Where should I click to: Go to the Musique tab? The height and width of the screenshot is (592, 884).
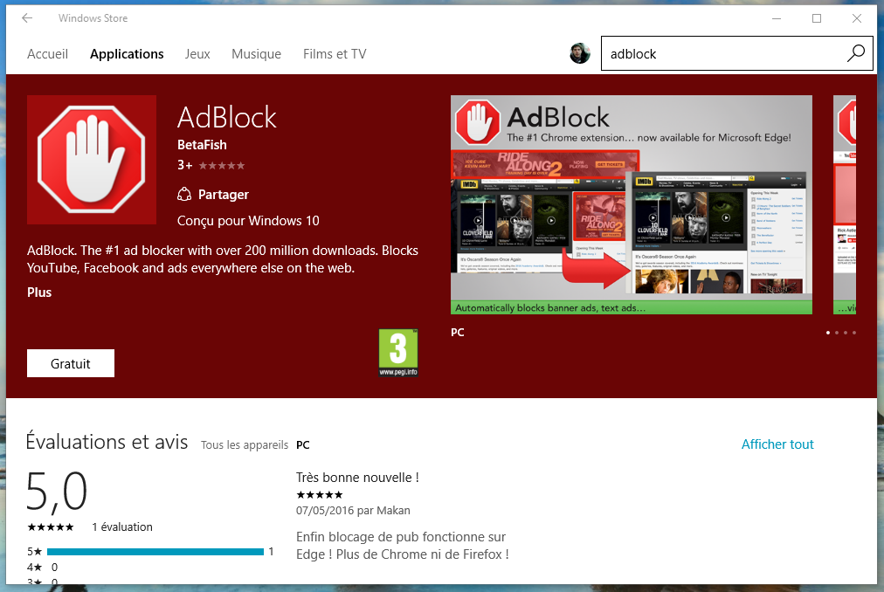point(256,54)
